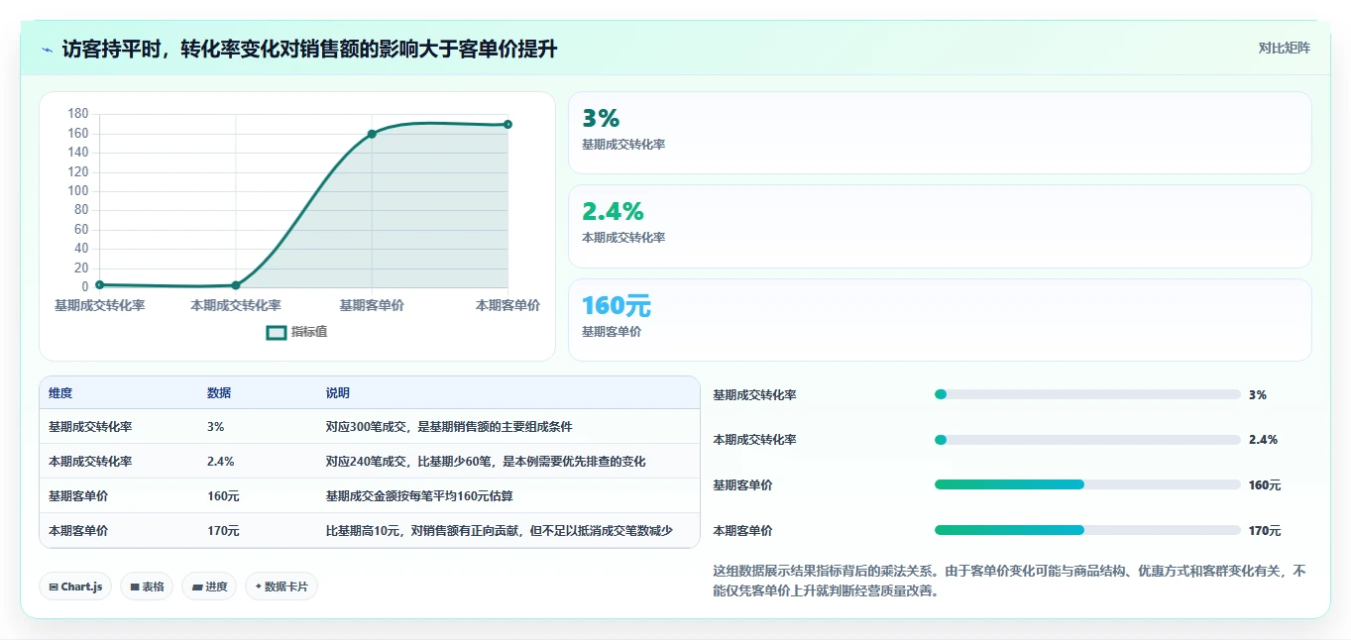Click the 基期客单价 progress bar

tap(1087, 484)
